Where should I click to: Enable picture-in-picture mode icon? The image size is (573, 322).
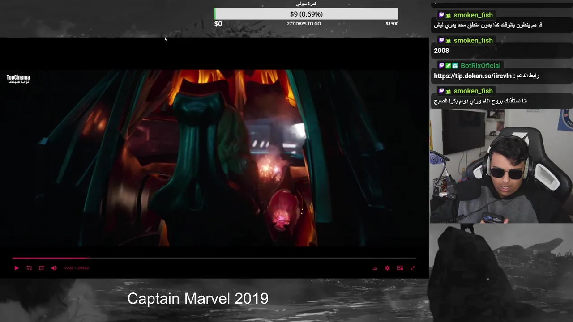coord(400,268)
